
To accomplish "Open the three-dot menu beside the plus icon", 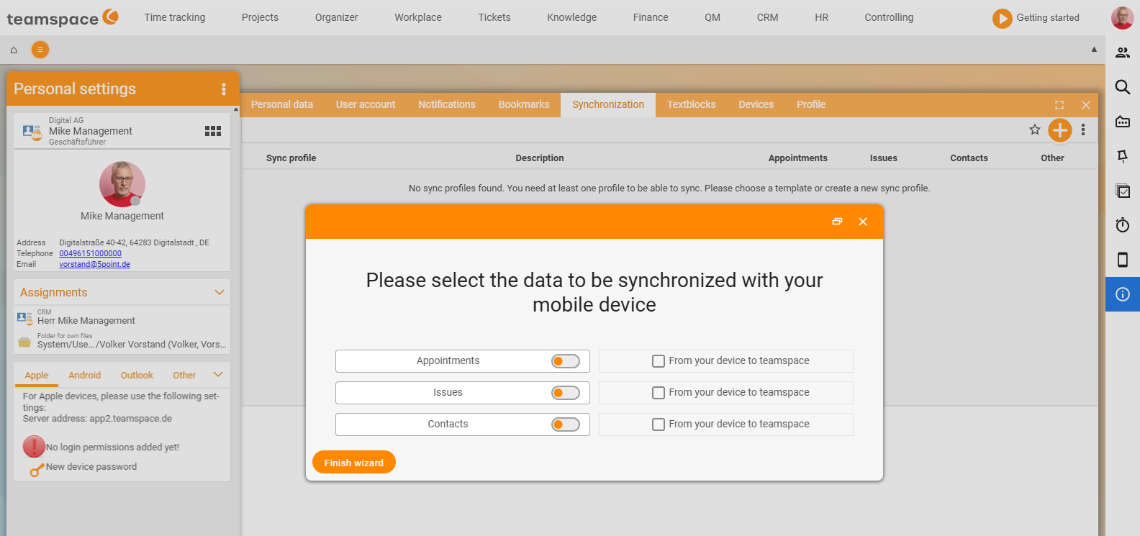I will (1083, 130).
